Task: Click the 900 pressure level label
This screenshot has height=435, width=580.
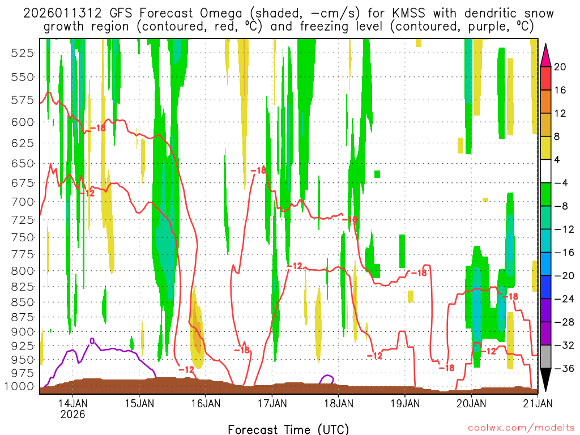Action: 22,332
